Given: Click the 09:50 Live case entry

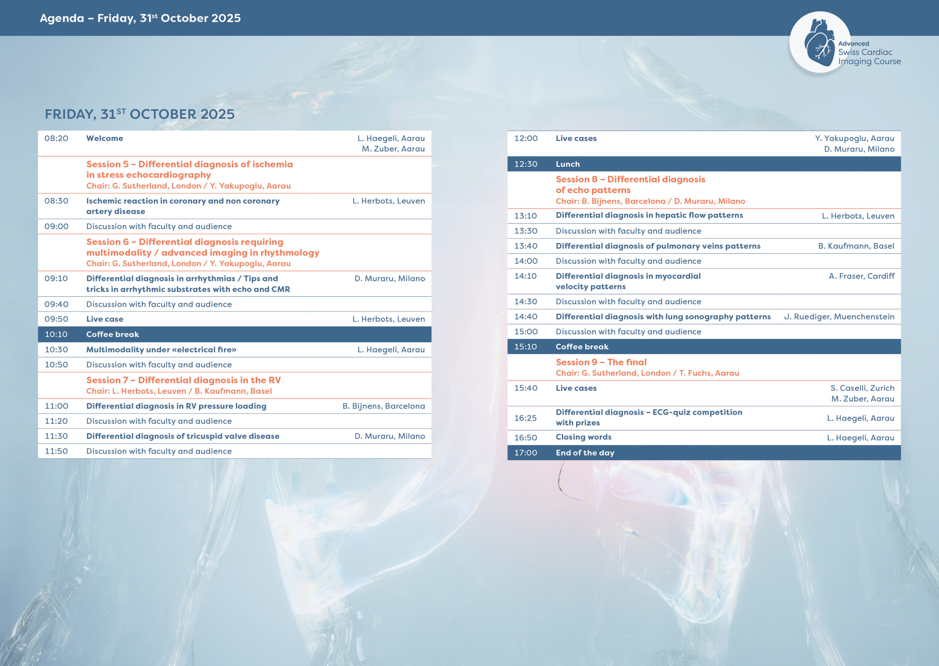Looking at the screenshot, I should [x=104, y=319].
